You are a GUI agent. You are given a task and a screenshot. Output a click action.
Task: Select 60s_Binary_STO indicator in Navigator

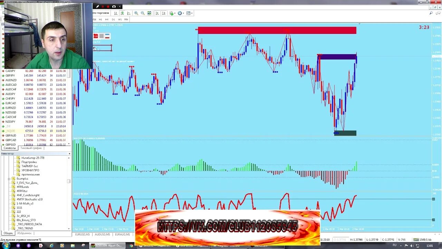coord(26,220)
